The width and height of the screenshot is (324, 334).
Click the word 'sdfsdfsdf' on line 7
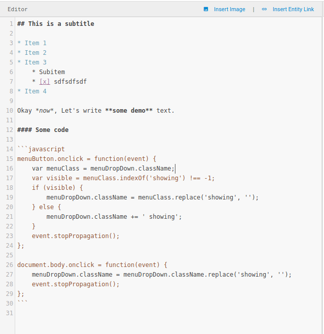click(70, 82)
